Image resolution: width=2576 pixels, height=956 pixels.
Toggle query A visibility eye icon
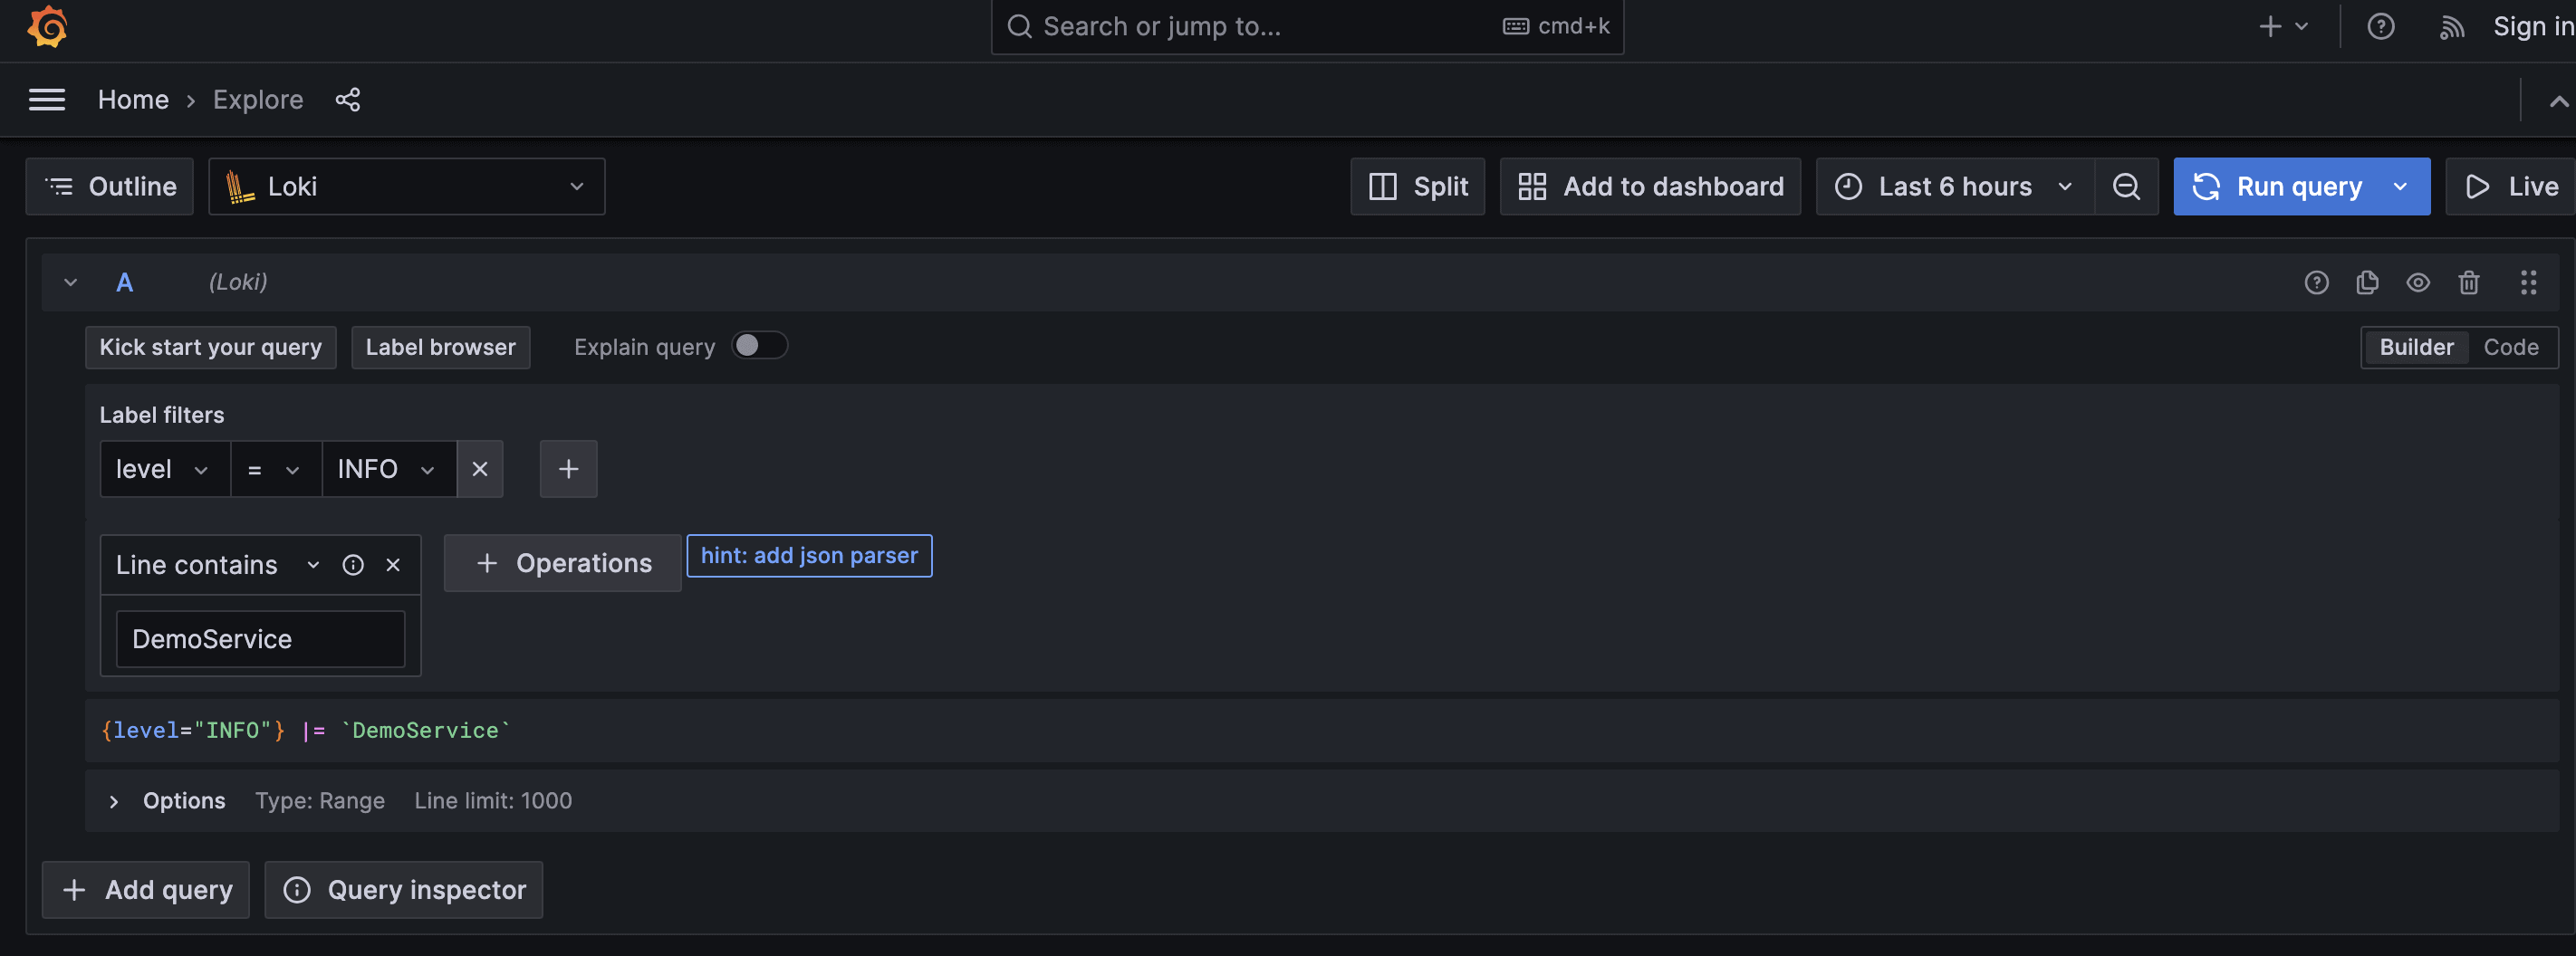coord(2417,283)
